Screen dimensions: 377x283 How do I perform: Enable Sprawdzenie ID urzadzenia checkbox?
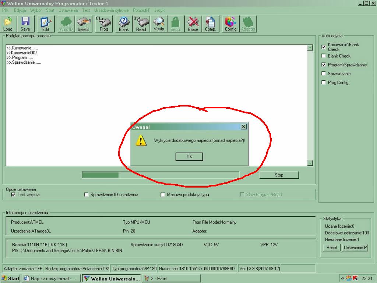[x=86, y=195]
